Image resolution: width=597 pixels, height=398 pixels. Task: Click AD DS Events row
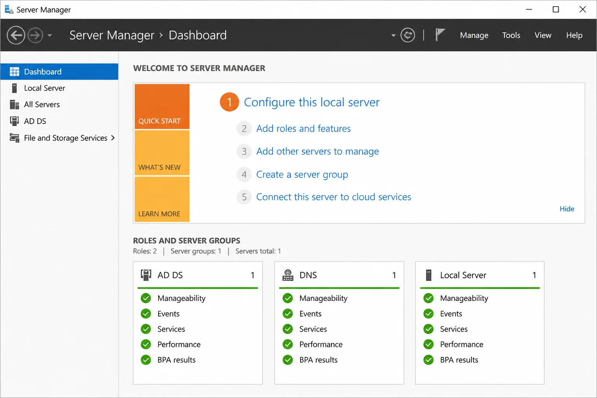coord(198,314)
